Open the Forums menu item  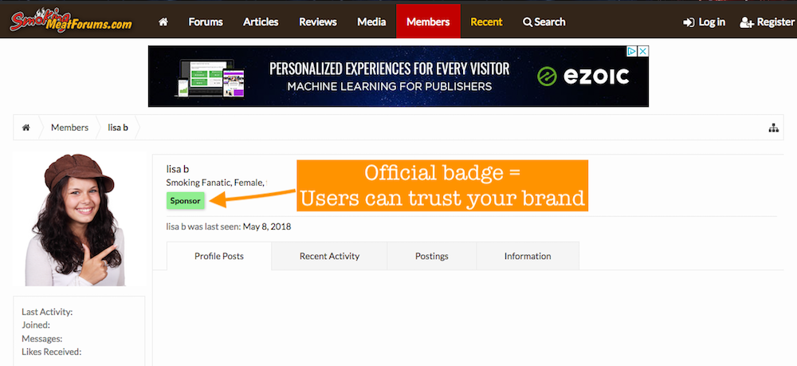206,22
